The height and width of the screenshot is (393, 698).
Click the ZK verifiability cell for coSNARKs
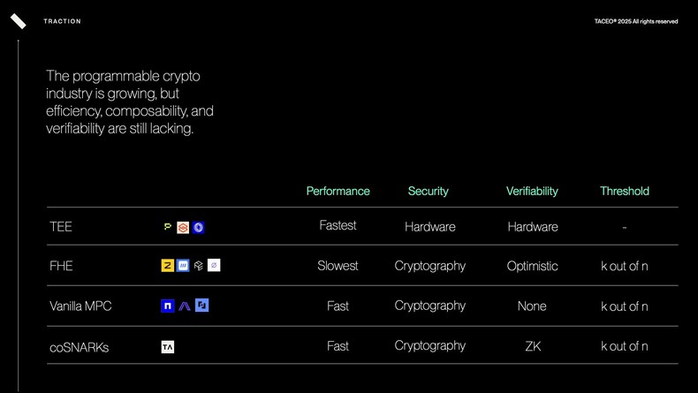click(533, 346)
